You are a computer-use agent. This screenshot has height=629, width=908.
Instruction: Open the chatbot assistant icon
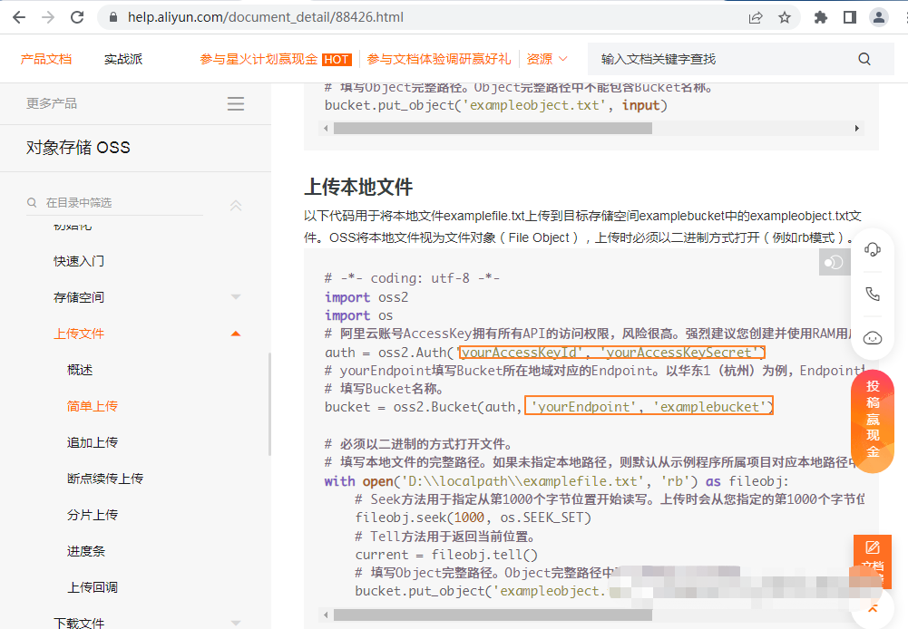873,338
